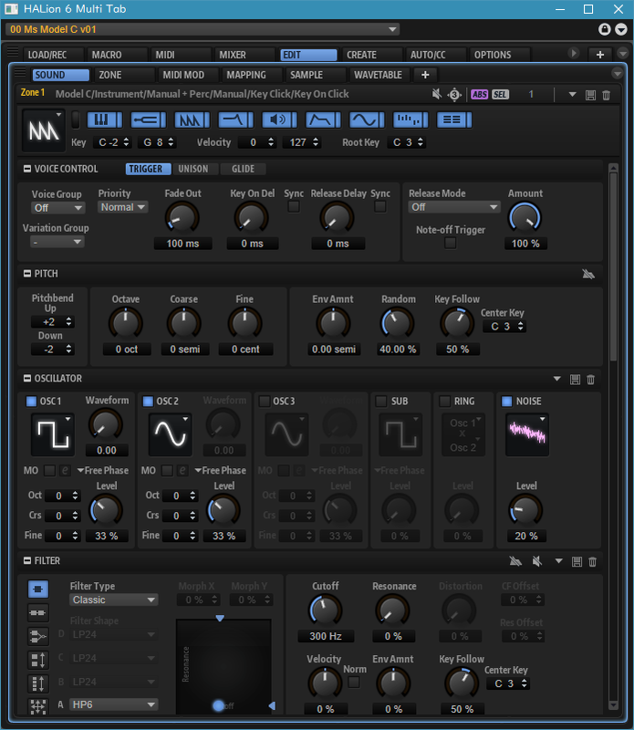Select the dual serial filter mode icon

38,612
